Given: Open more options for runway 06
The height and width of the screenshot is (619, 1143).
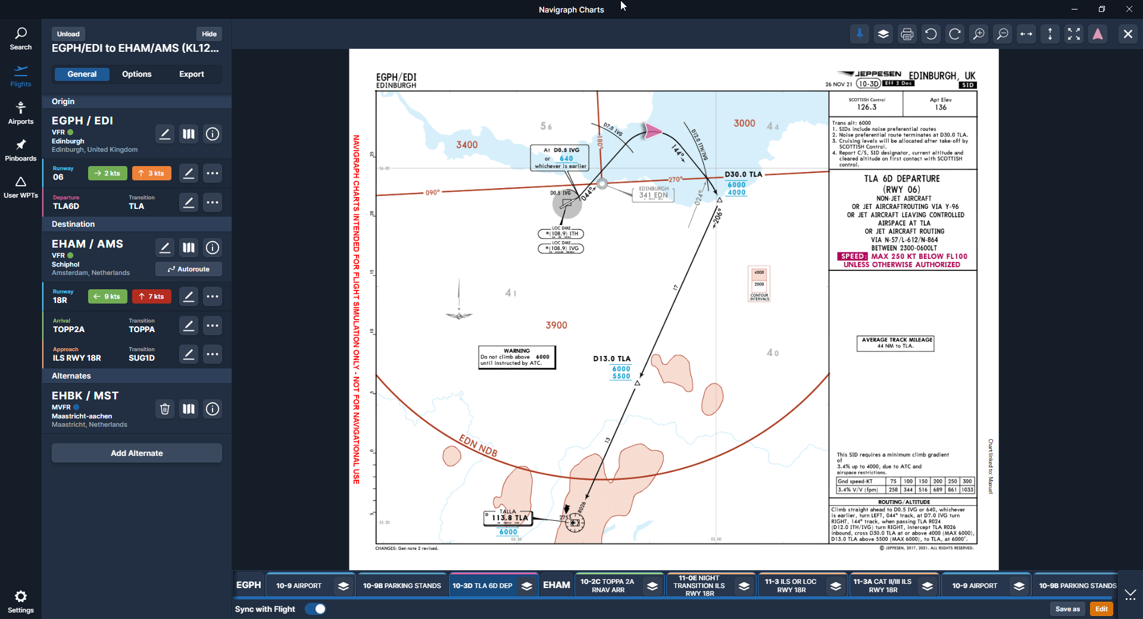Looking at the screenshot, I should [213, 173].
